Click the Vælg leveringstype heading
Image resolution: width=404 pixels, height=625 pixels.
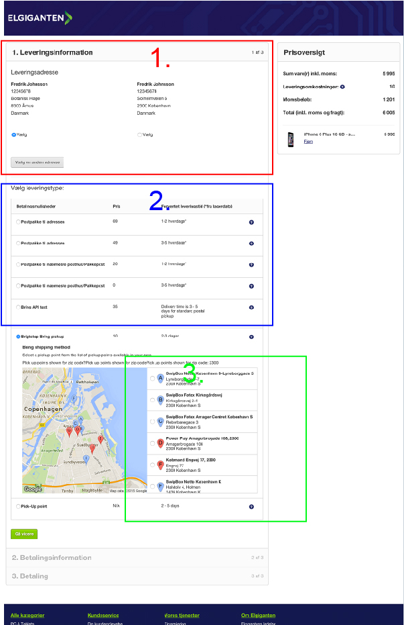pyautogui.click(x=38, y=188)
